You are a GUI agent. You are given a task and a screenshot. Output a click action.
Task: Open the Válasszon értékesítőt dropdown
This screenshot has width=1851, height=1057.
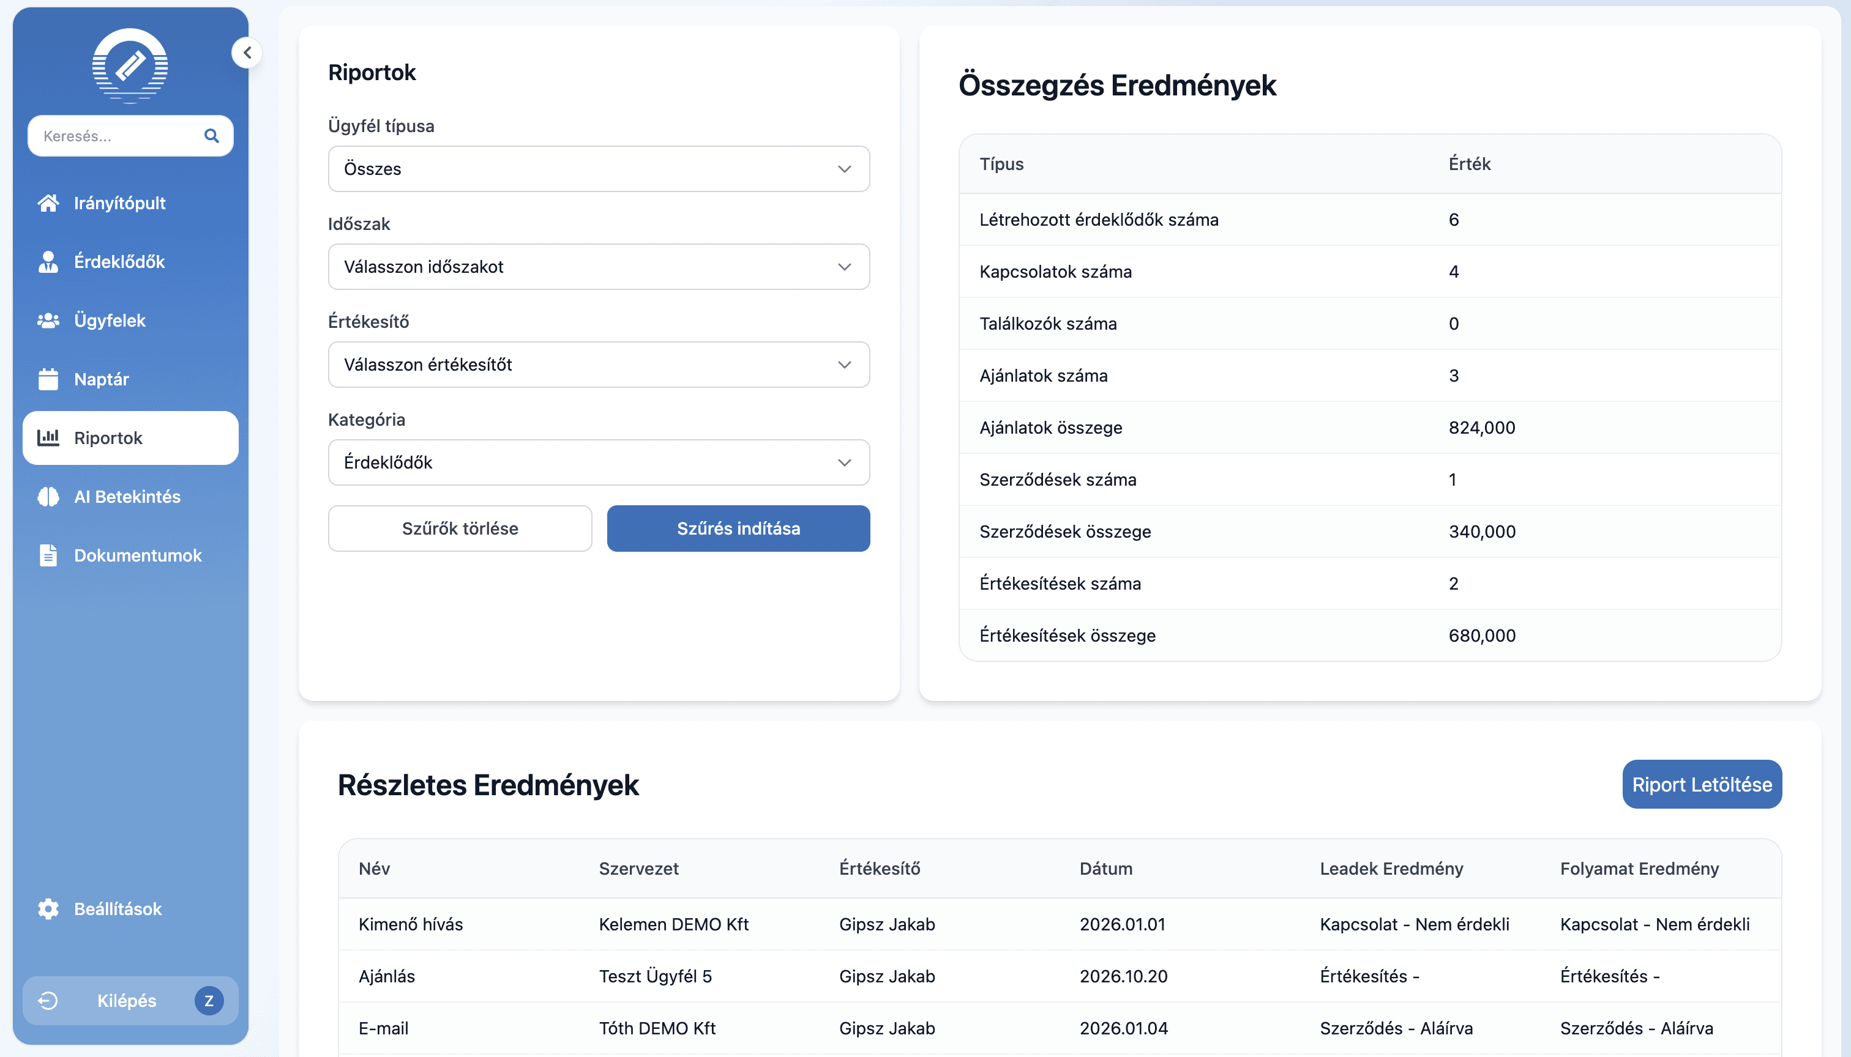click(x=598, y=365)
